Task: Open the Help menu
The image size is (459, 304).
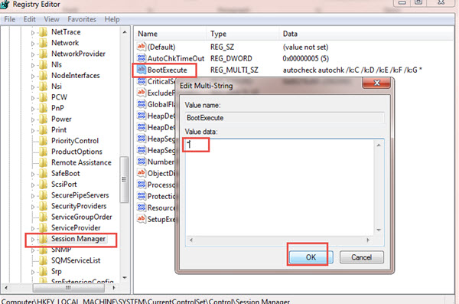Action: [x=112, y=19]
